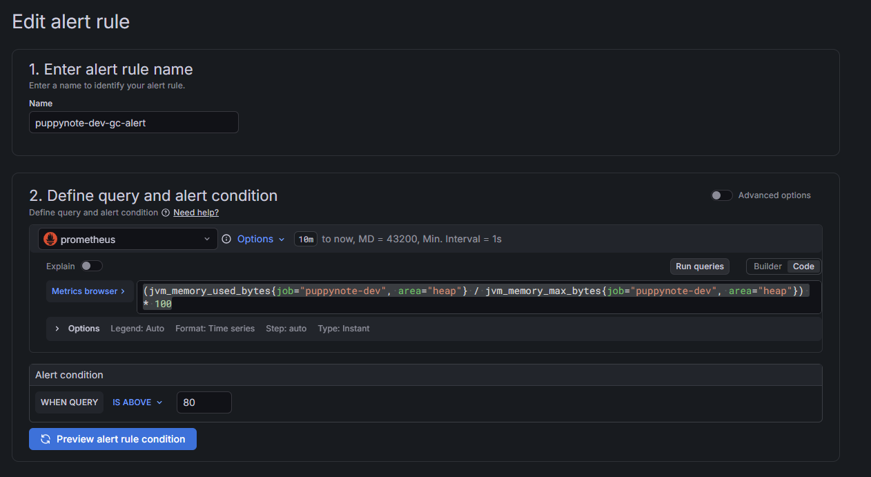Switch to the Builder query mode
This screenshot has width=871, height=477.
coord(767,266)
